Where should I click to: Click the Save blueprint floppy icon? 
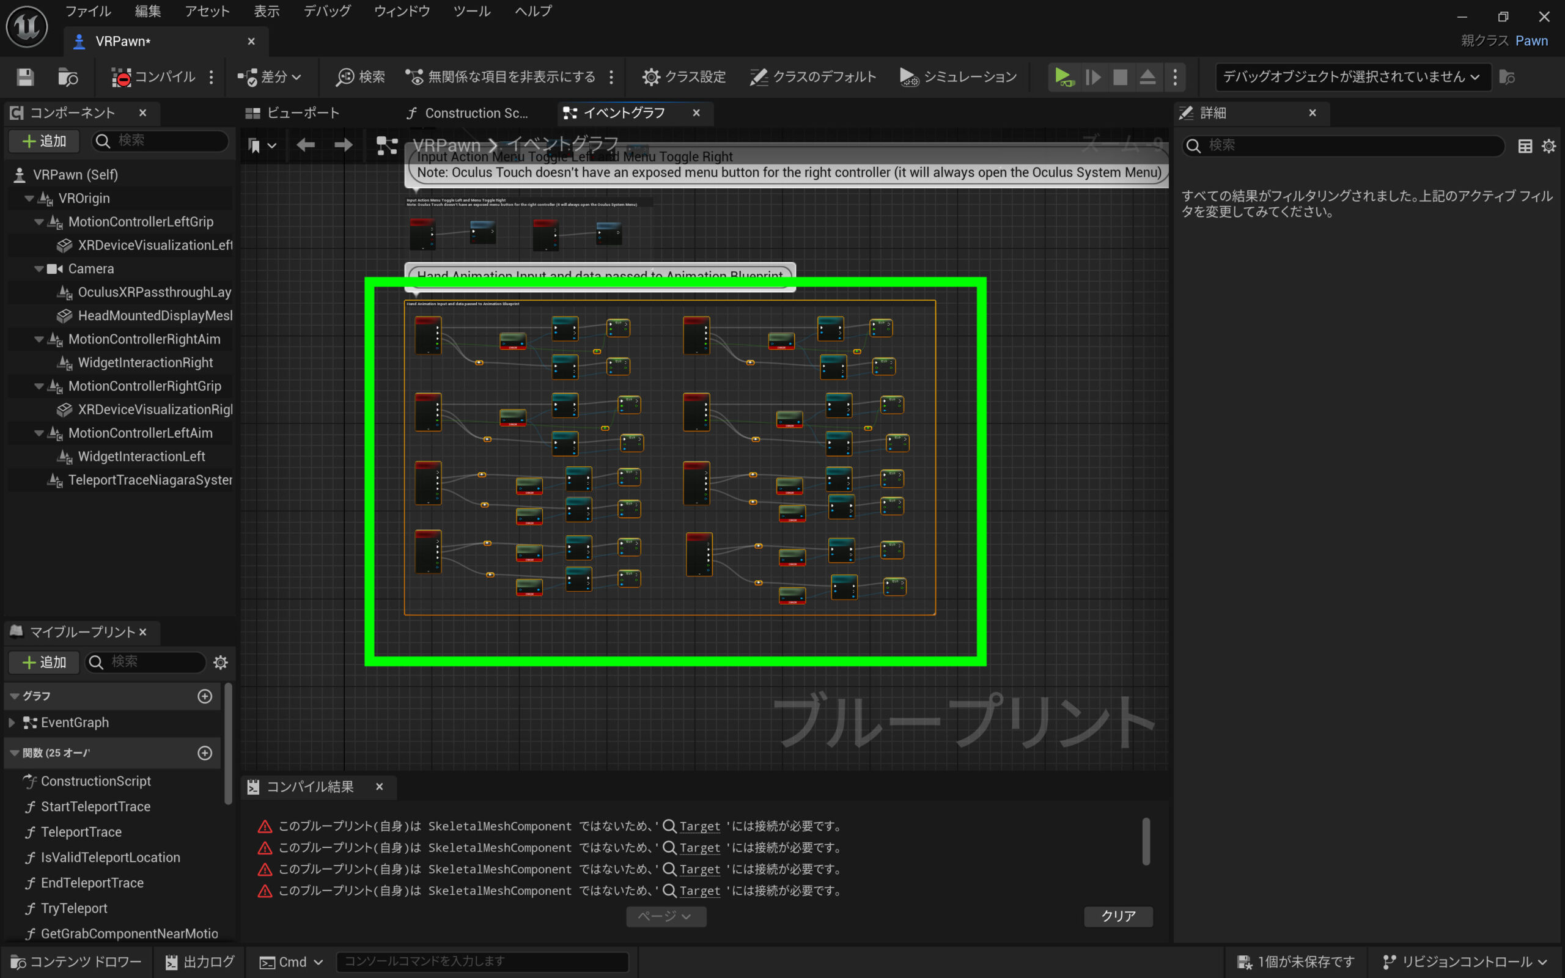tap(24, 77)
